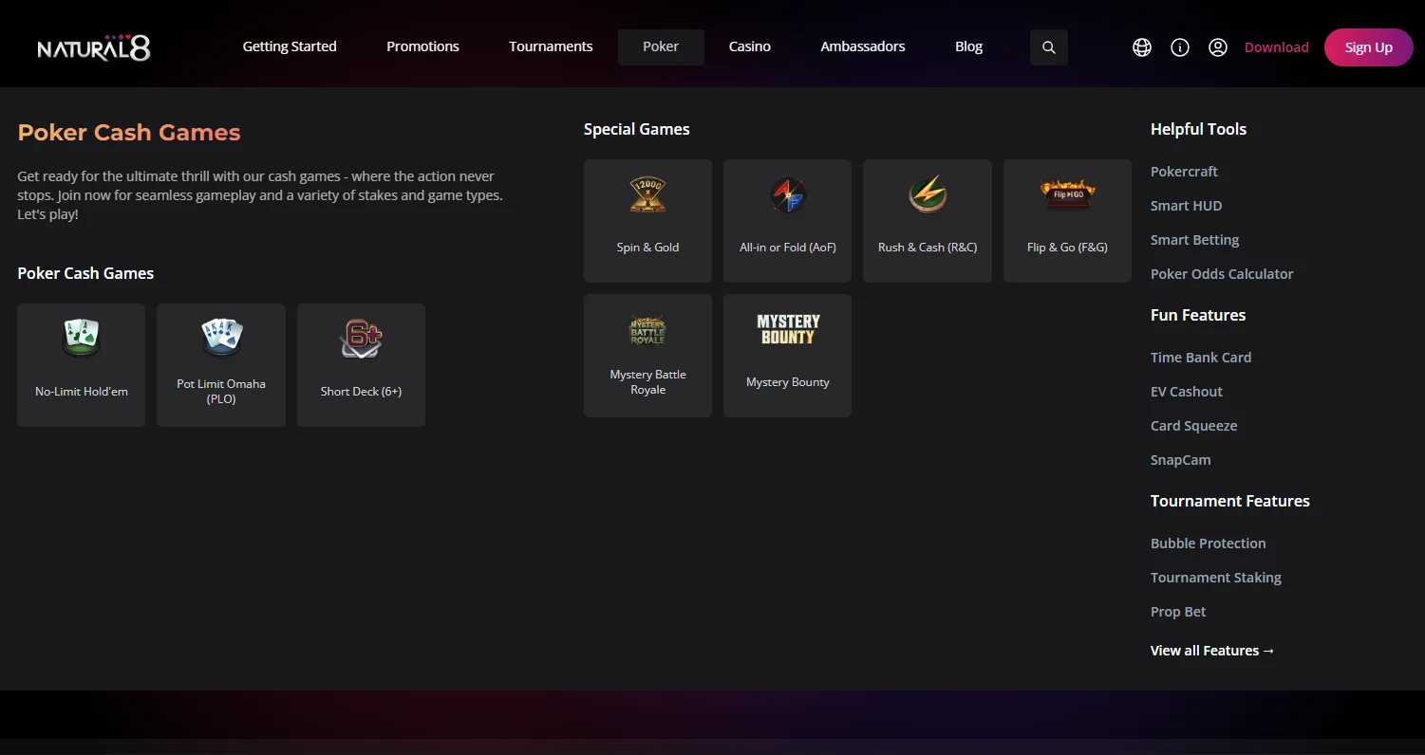This screenshot has height=755, width=1425.
Task: Open the Pot Limit Omaha cards icon
Action: pos(221,338)
